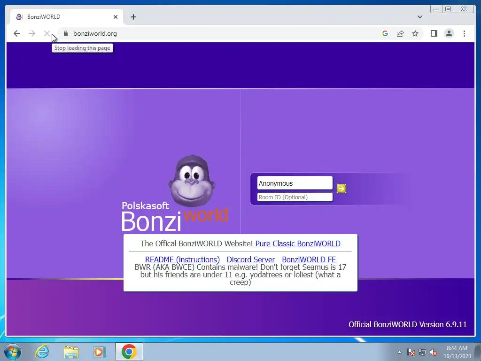Stop loading this page
This screenshot has width=481, height=361.
[x=47, y=33]
